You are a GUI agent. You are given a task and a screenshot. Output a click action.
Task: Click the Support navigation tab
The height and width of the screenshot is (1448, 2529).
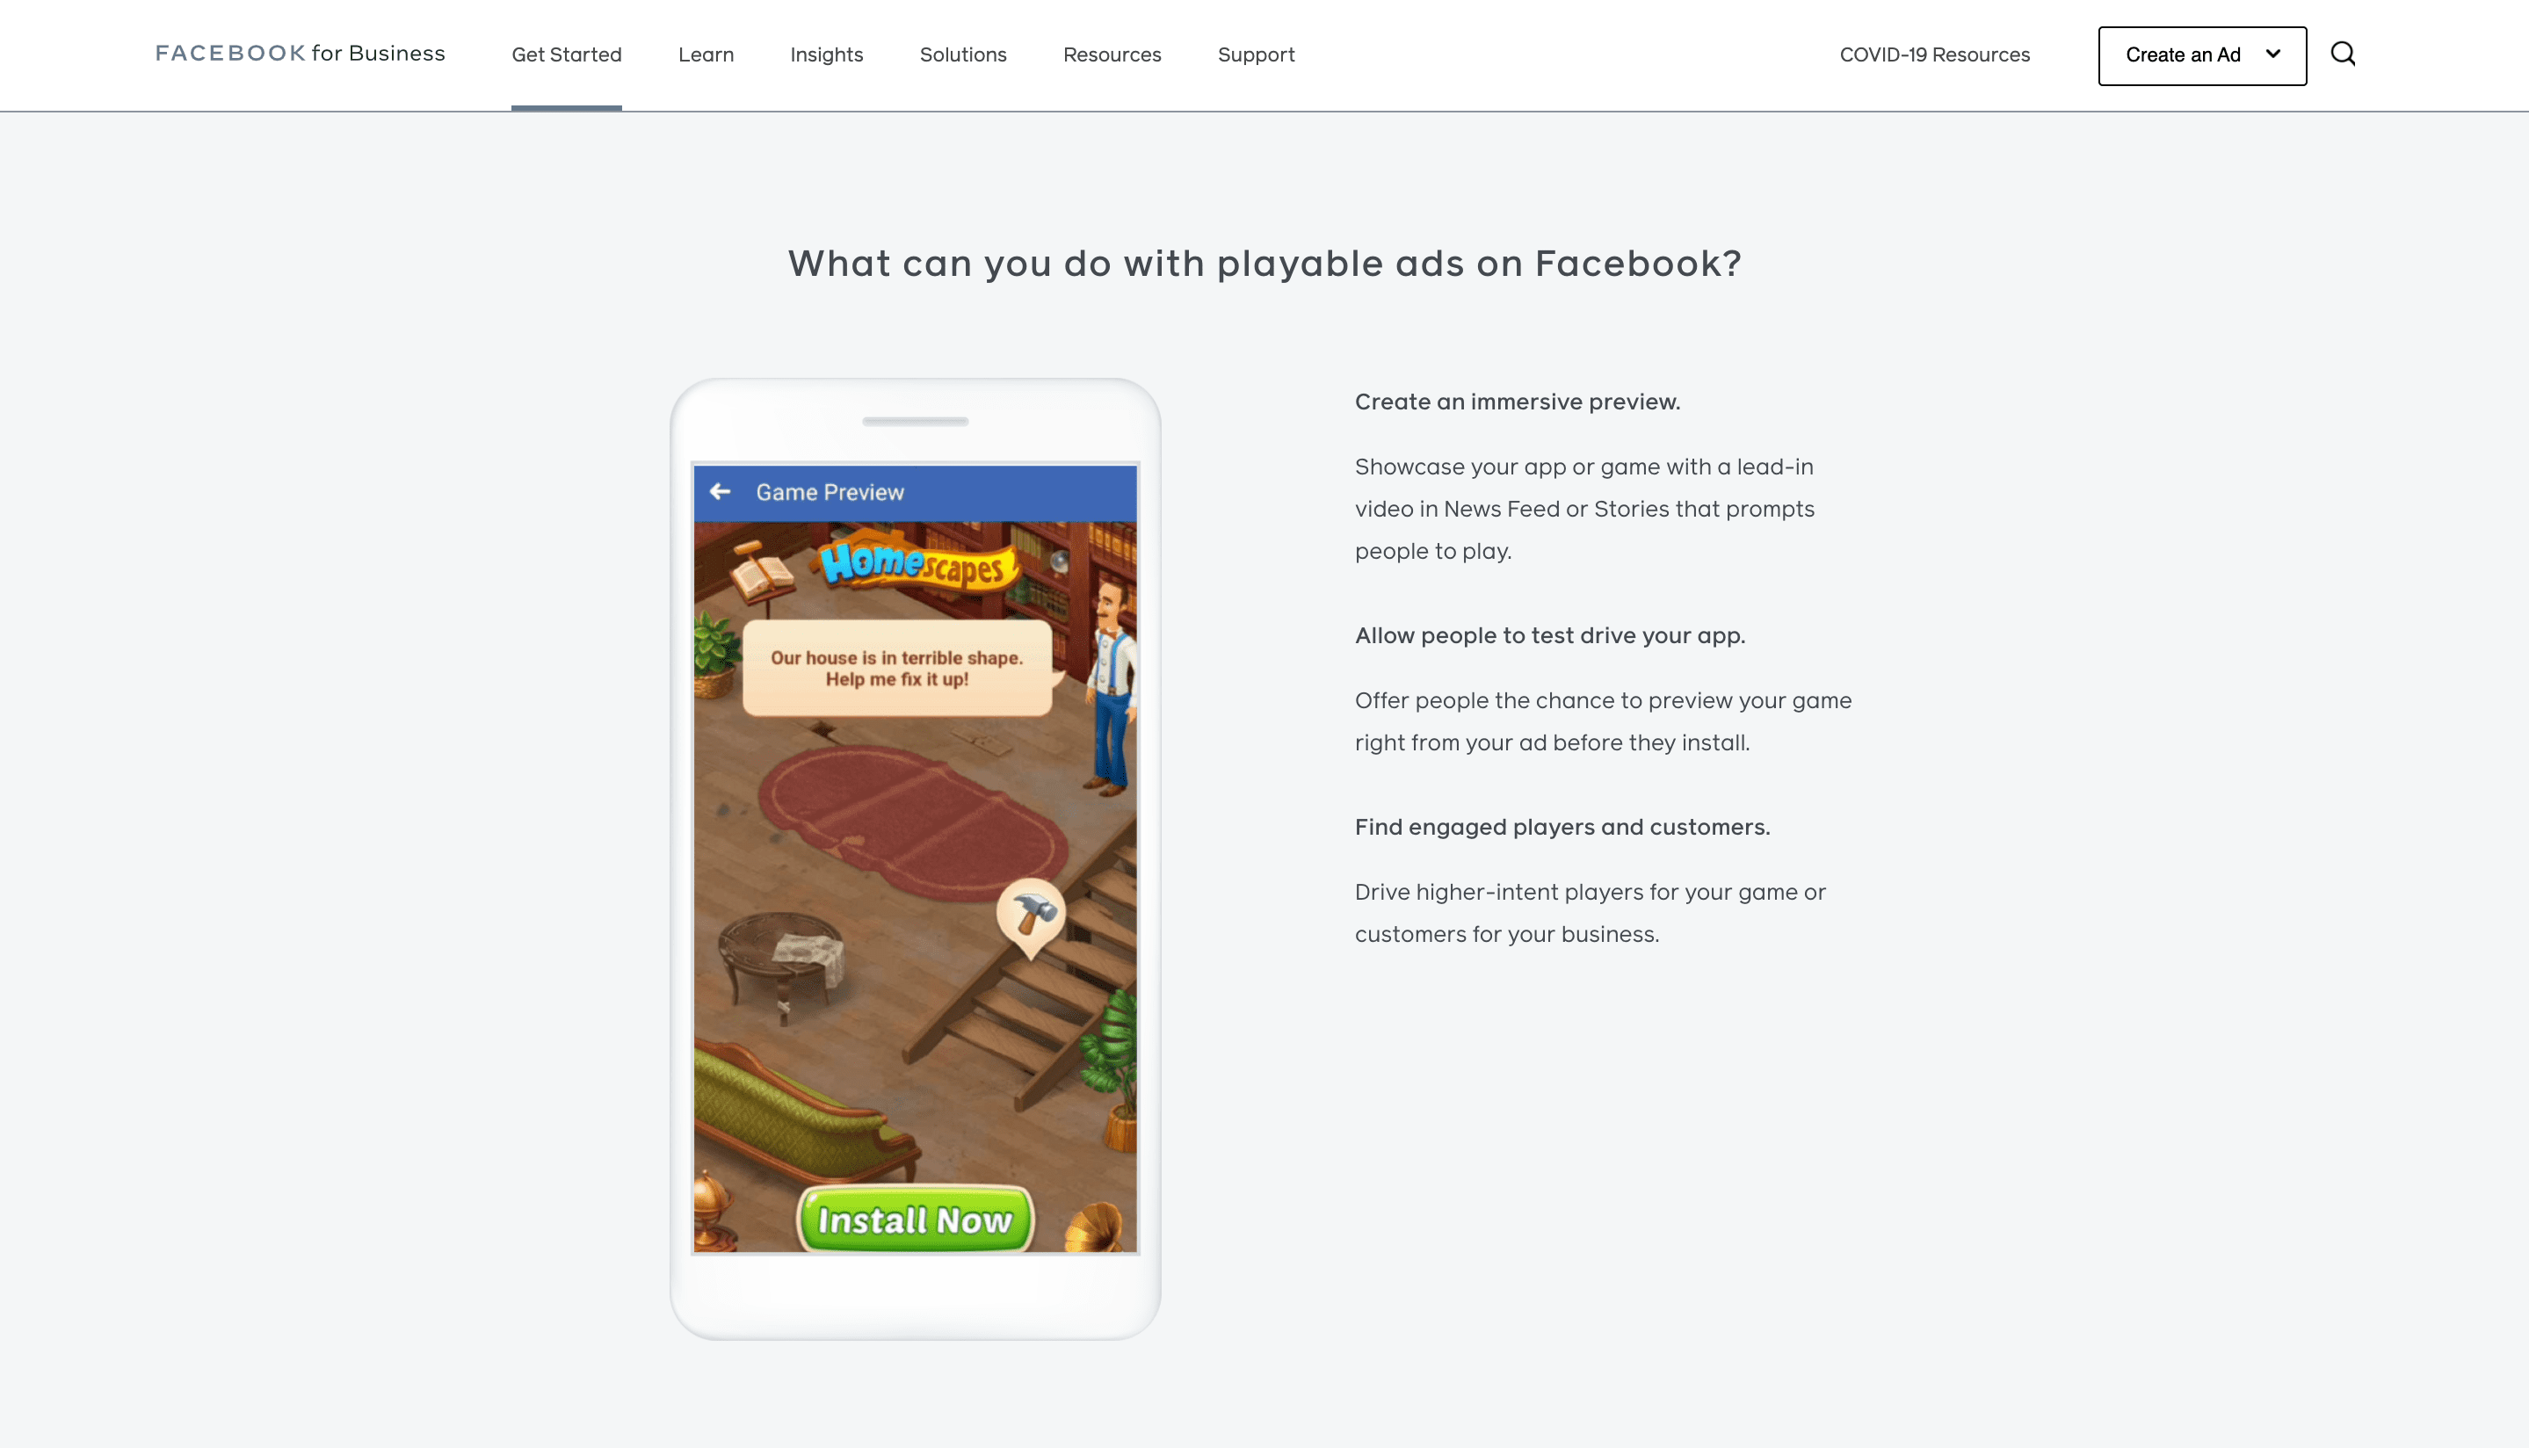click(1256, 55)
